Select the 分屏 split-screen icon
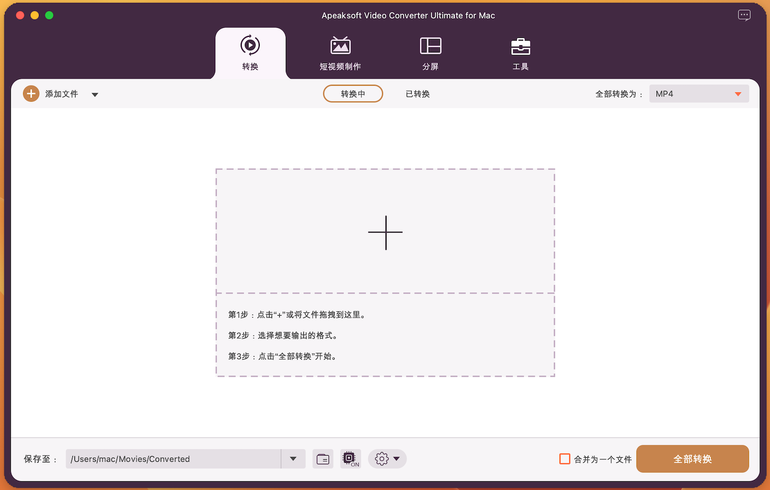The image size is (770, 490). click(x=430, y=46)
